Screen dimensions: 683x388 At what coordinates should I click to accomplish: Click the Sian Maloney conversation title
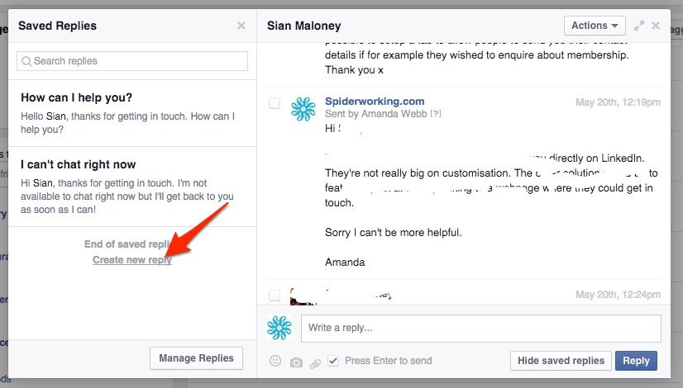click(x=304, y=26)
